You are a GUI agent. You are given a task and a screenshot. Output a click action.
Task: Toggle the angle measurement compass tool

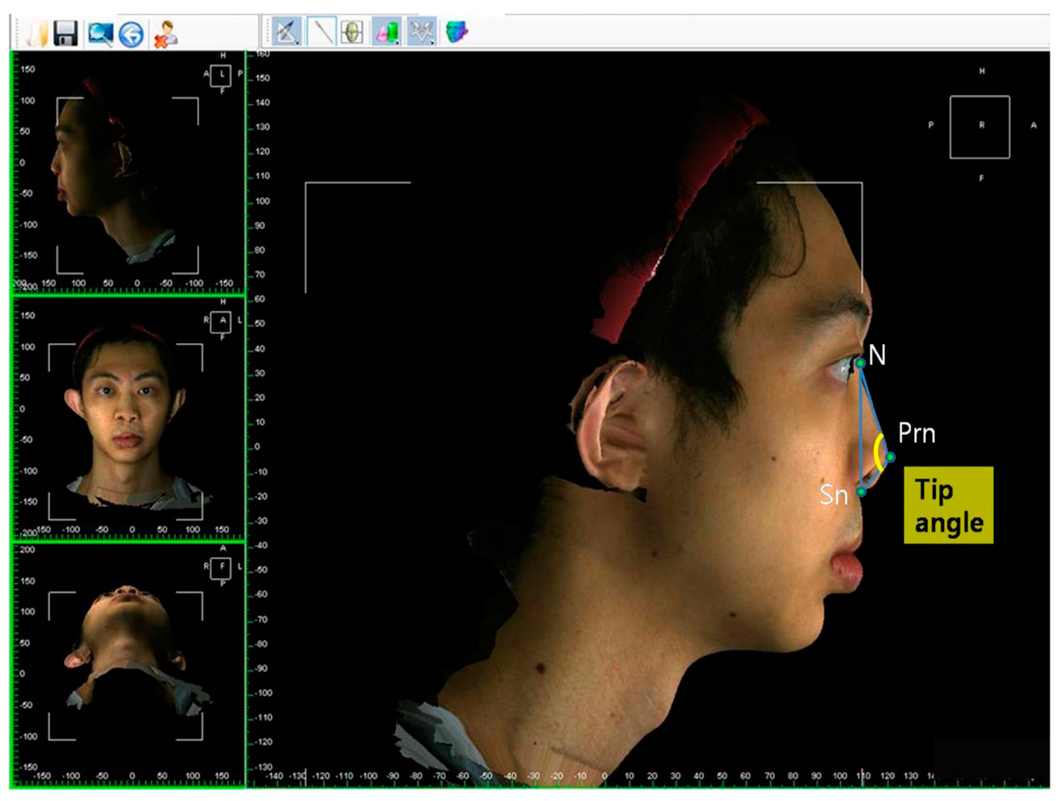pyautogui.click(x=285, y=31)
